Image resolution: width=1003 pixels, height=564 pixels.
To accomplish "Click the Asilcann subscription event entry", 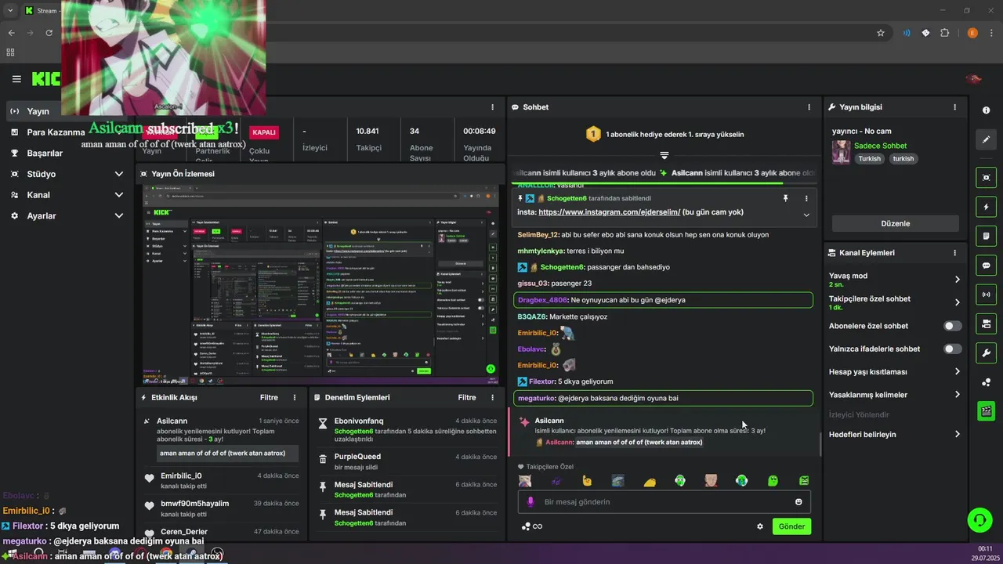I will 222,438.
